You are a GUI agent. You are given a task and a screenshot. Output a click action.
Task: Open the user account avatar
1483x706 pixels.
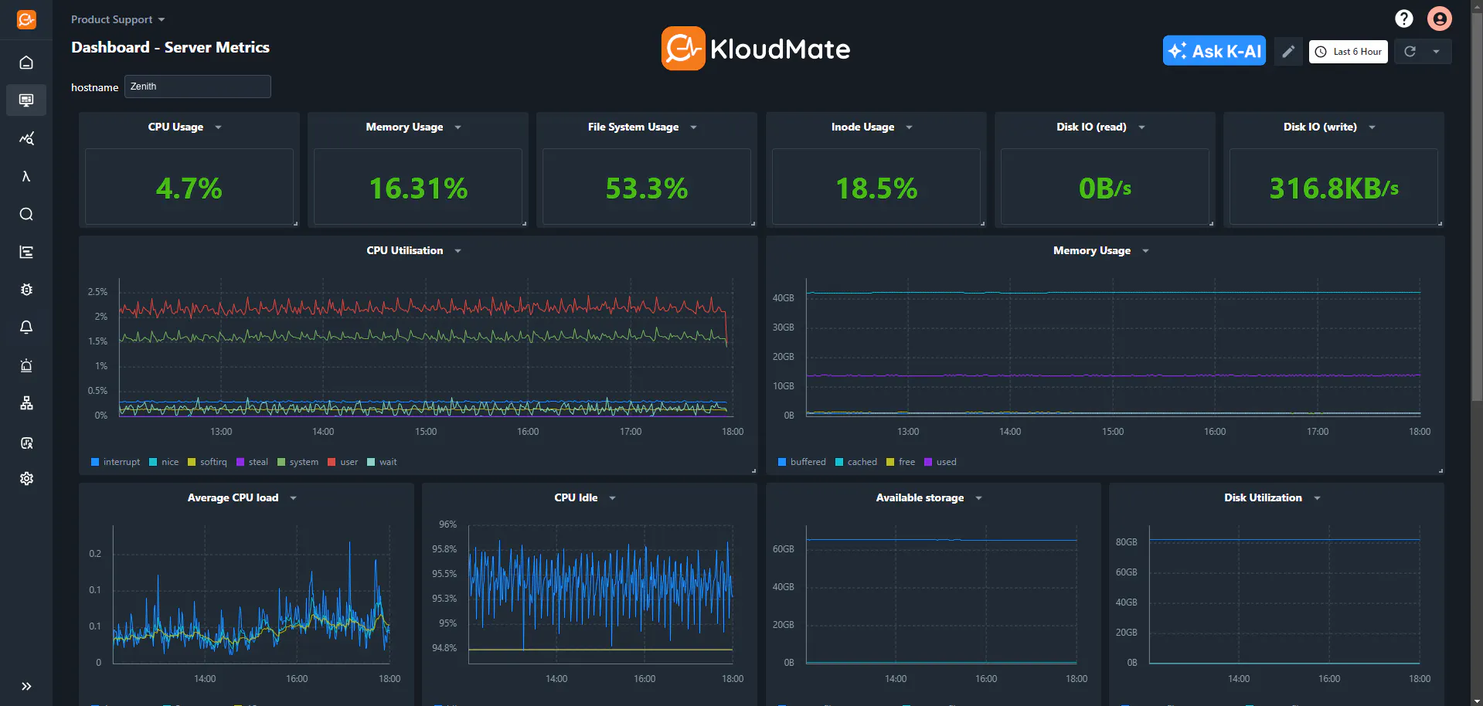point(1440,19)
